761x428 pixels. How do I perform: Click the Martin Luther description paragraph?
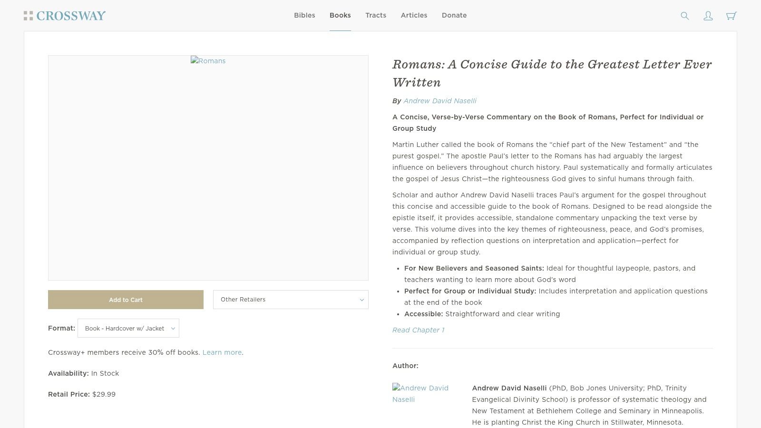(x=552, y=162)
